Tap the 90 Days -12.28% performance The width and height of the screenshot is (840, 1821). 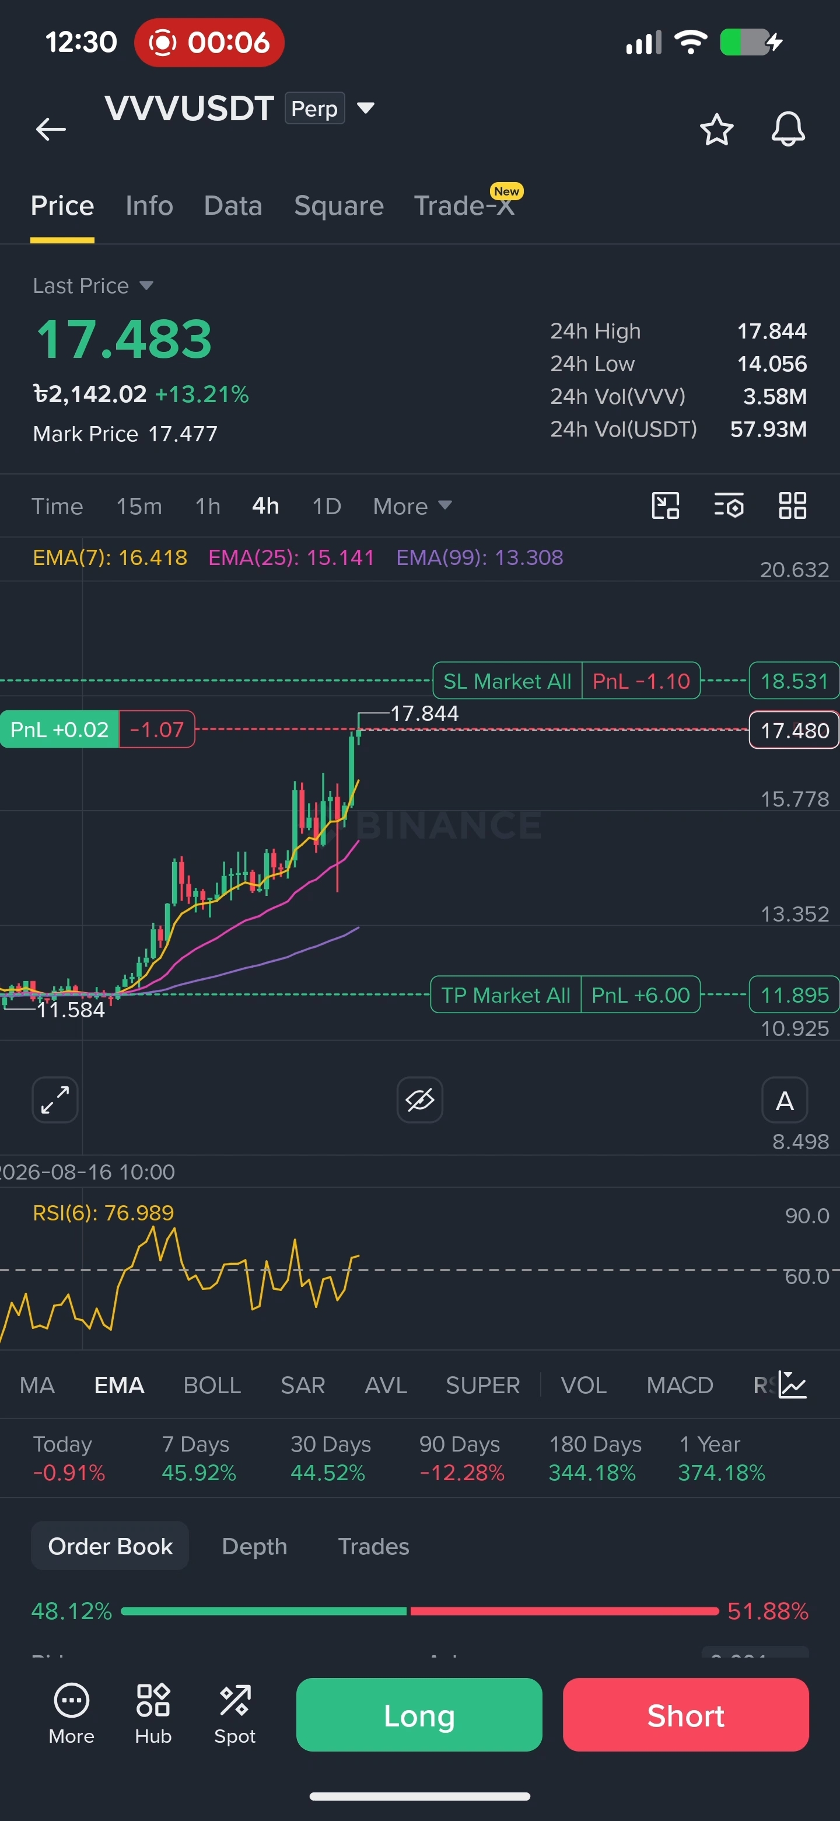tap(461, 1459)
